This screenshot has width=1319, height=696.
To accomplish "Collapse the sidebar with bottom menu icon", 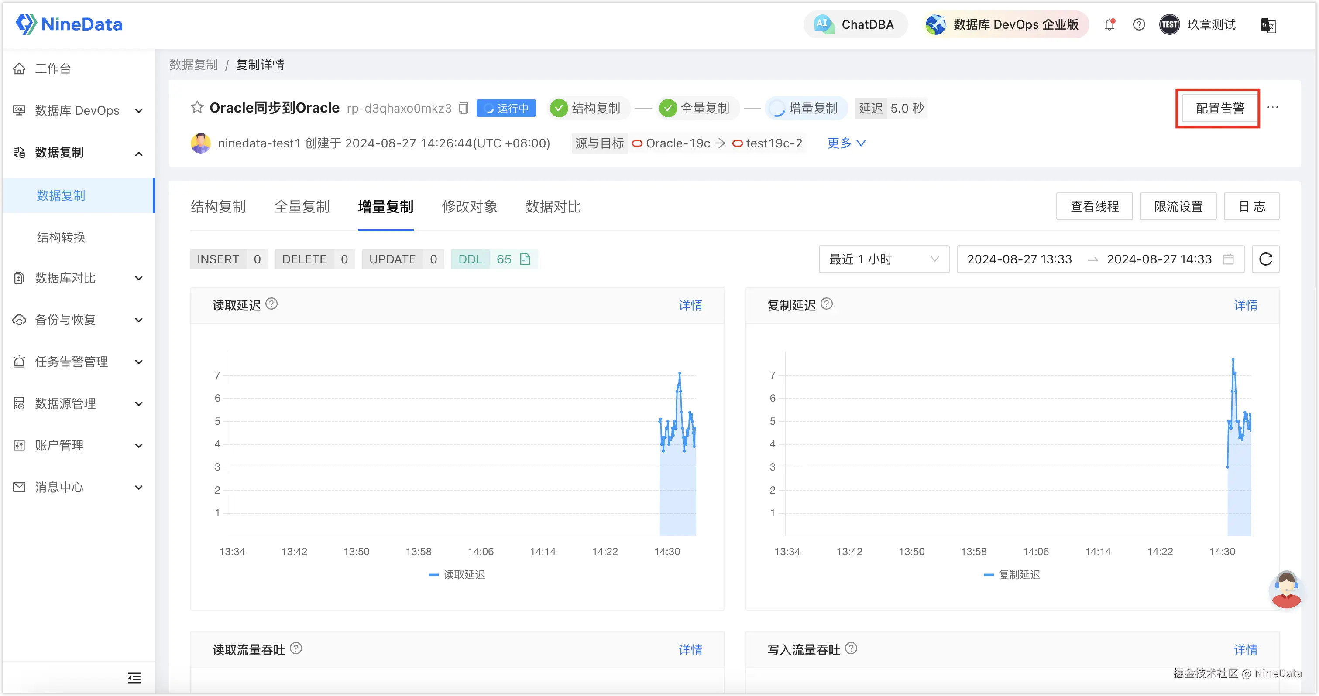I will (x=134, y=678).
